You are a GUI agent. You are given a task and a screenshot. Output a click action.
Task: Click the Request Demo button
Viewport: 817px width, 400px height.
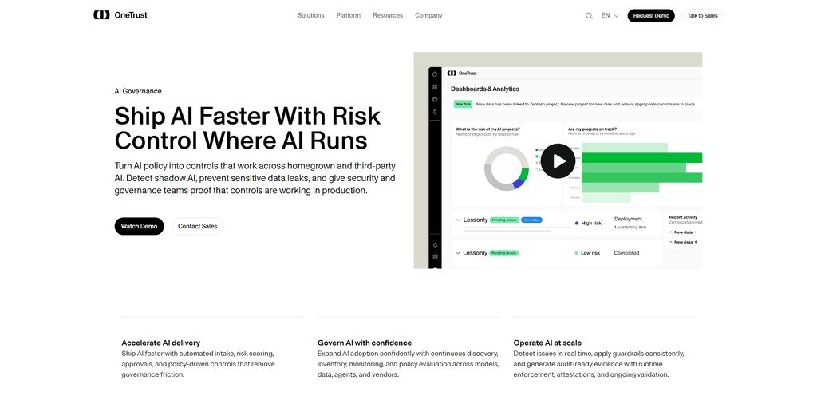tap(651, 16)
